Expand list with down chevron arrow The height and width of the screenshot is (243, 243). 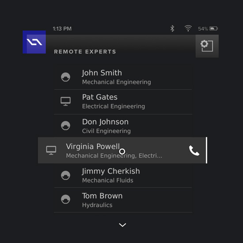click(x=122, y=225)
